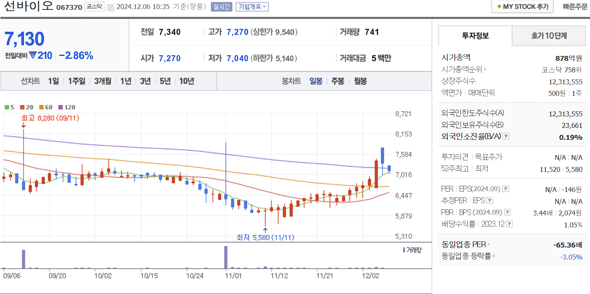Click the 거래량 value 741
The image size is (590, 294).
tap(372, 32)
